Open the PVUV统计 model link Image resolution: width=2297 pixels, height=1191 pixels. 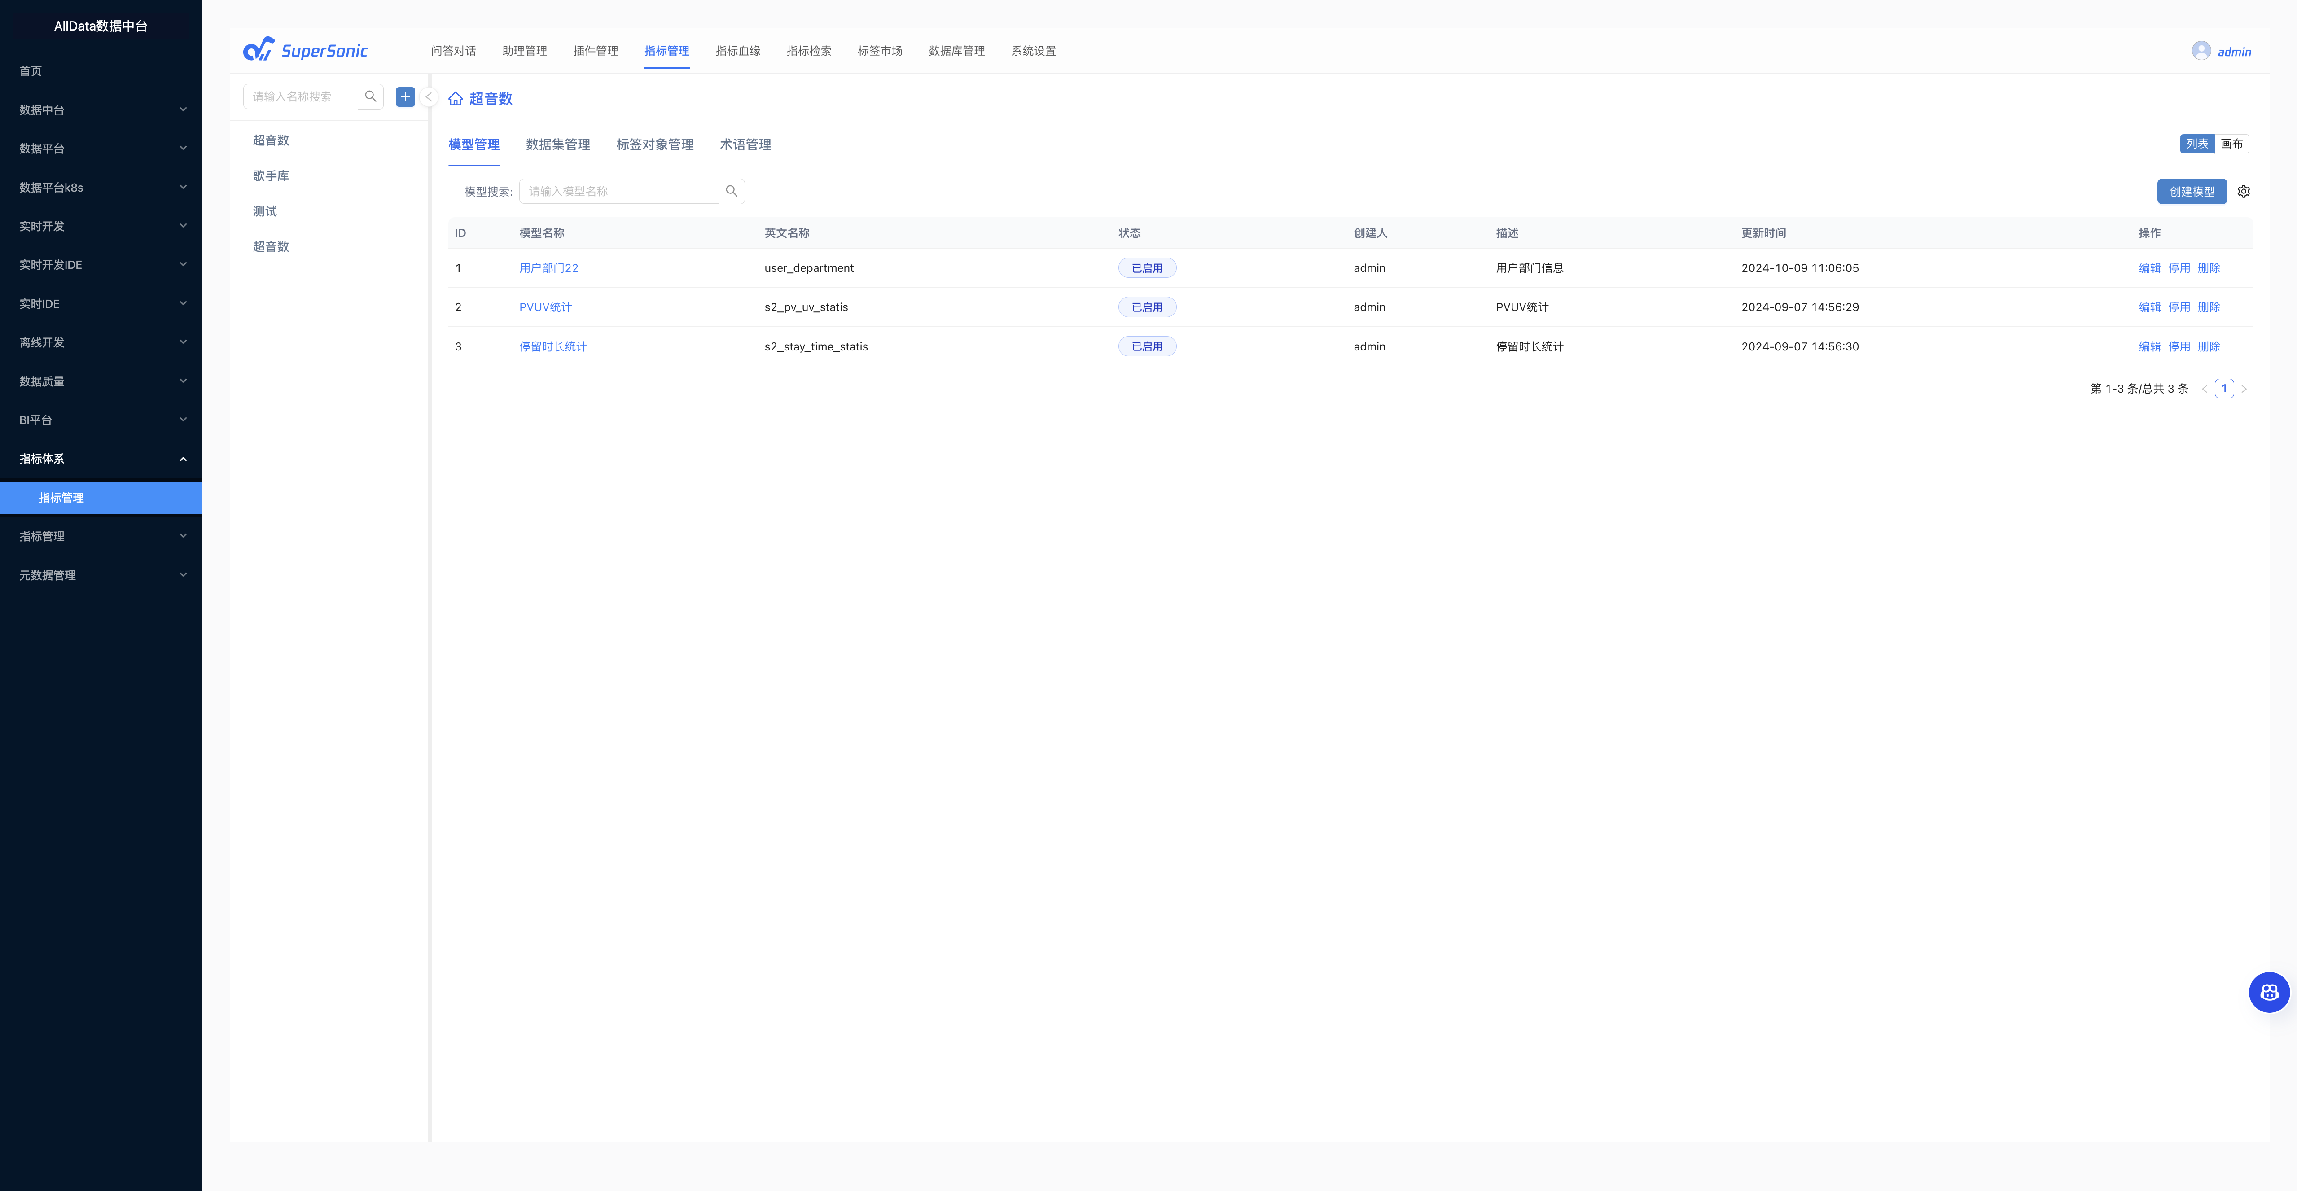pyautogui.click(x=546, y=307)
